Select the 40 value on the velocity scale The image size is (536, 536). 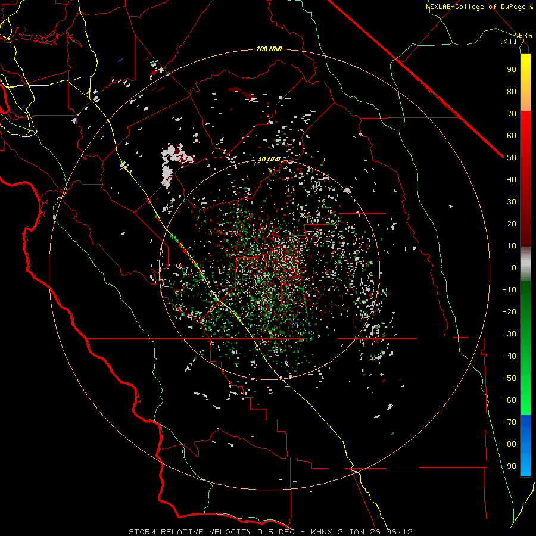click(x=512, y=179)
